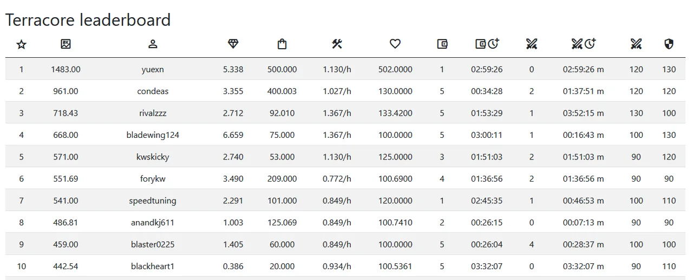Select score 718.43 in rivalzzz row
Screen dimensions: 693x280
click(66, 113)
